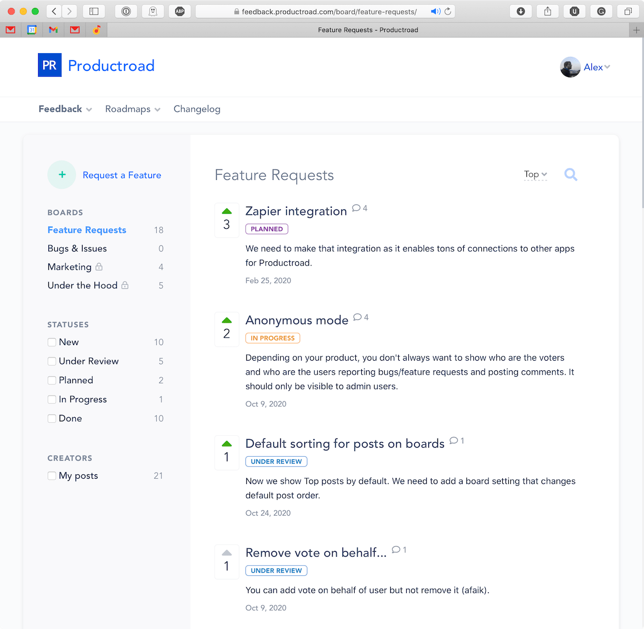Go back with Safari back arrow

pyautogui.click(x=54, y=11)
